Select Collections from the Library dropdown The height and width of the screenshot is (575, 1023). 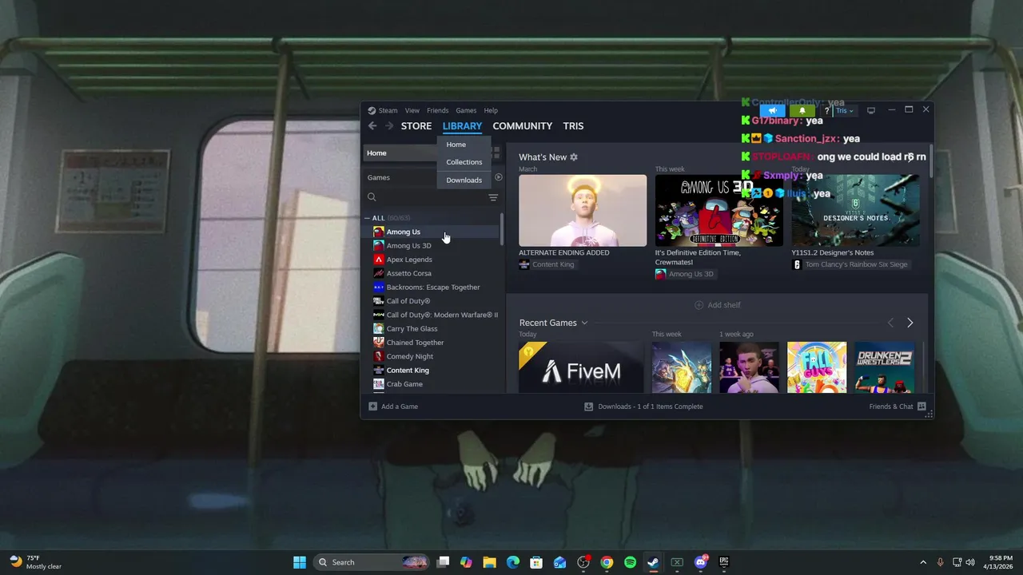464,162
